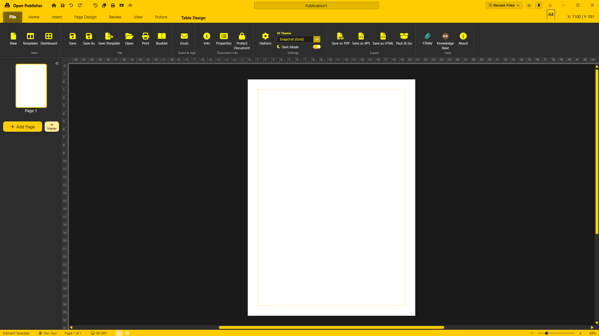
Task: Open the Page Design tab
Action: pyautogui.click(x=86, y=17)
